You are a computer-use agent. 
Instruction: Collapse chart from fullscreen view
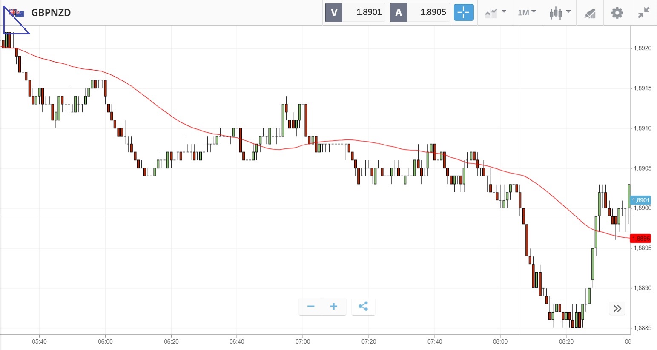[644, 13]
